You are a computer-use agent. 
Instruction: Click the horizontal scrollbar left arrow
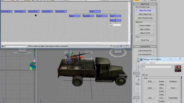(x=2, y=43)
